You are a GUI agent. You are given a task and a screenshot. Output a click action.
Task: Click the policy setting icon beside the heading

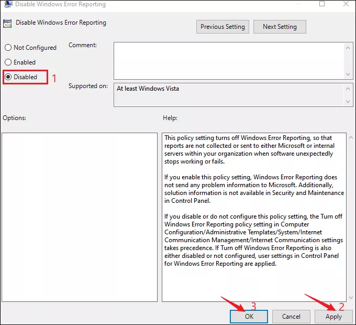tap(7, 24)
